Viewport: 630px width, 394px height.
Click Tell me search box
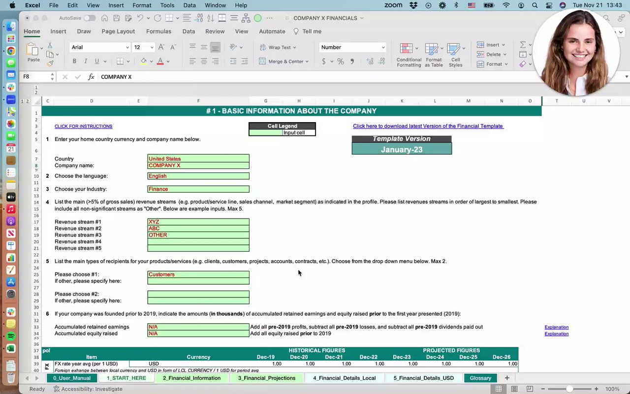pos(307,31)
